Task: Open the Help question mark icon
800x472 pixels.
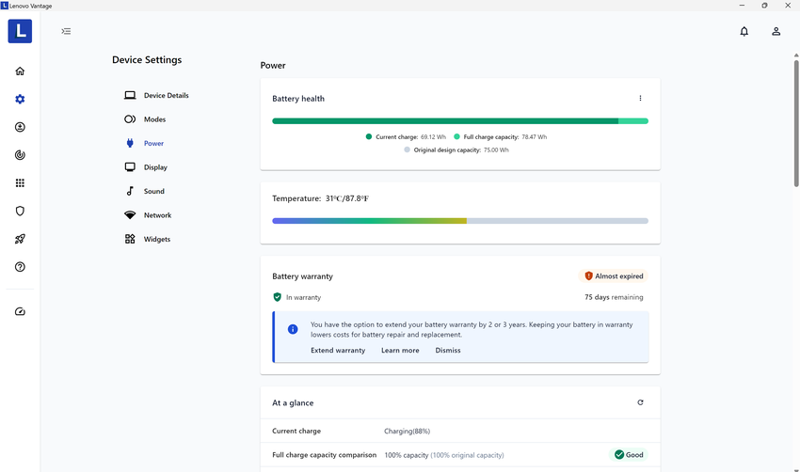Action: tap(20, 267)
